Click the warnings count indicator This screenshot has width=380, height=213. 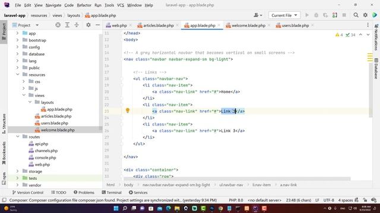(339, 35)
